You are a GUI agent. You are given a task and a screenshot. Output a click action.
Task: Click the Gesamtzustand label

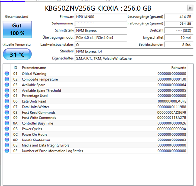pos(17,17)
